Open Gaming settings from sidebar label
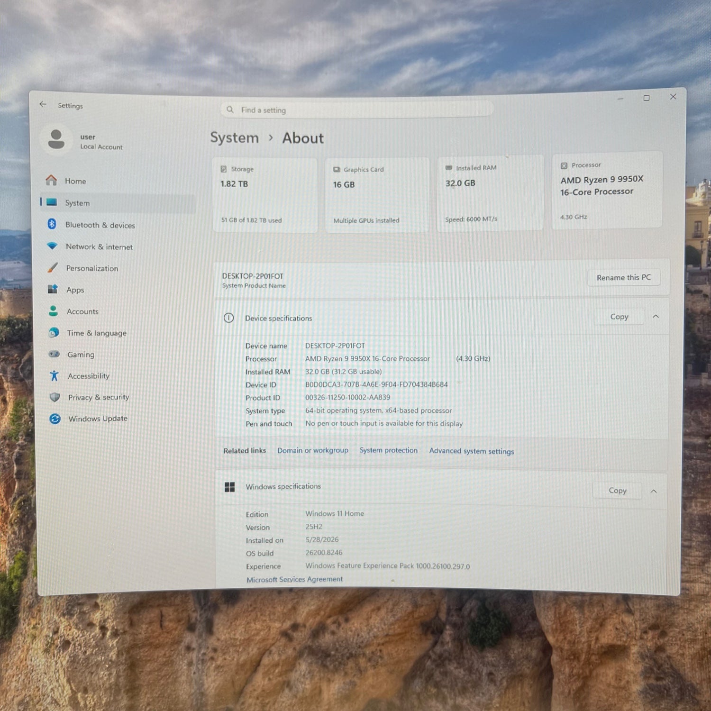The height and width of the screenshot is (711, 711). tap(81, 355)
